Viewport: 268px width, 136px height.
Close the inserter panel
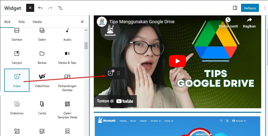pyautogui.click(x=82, y=22)
